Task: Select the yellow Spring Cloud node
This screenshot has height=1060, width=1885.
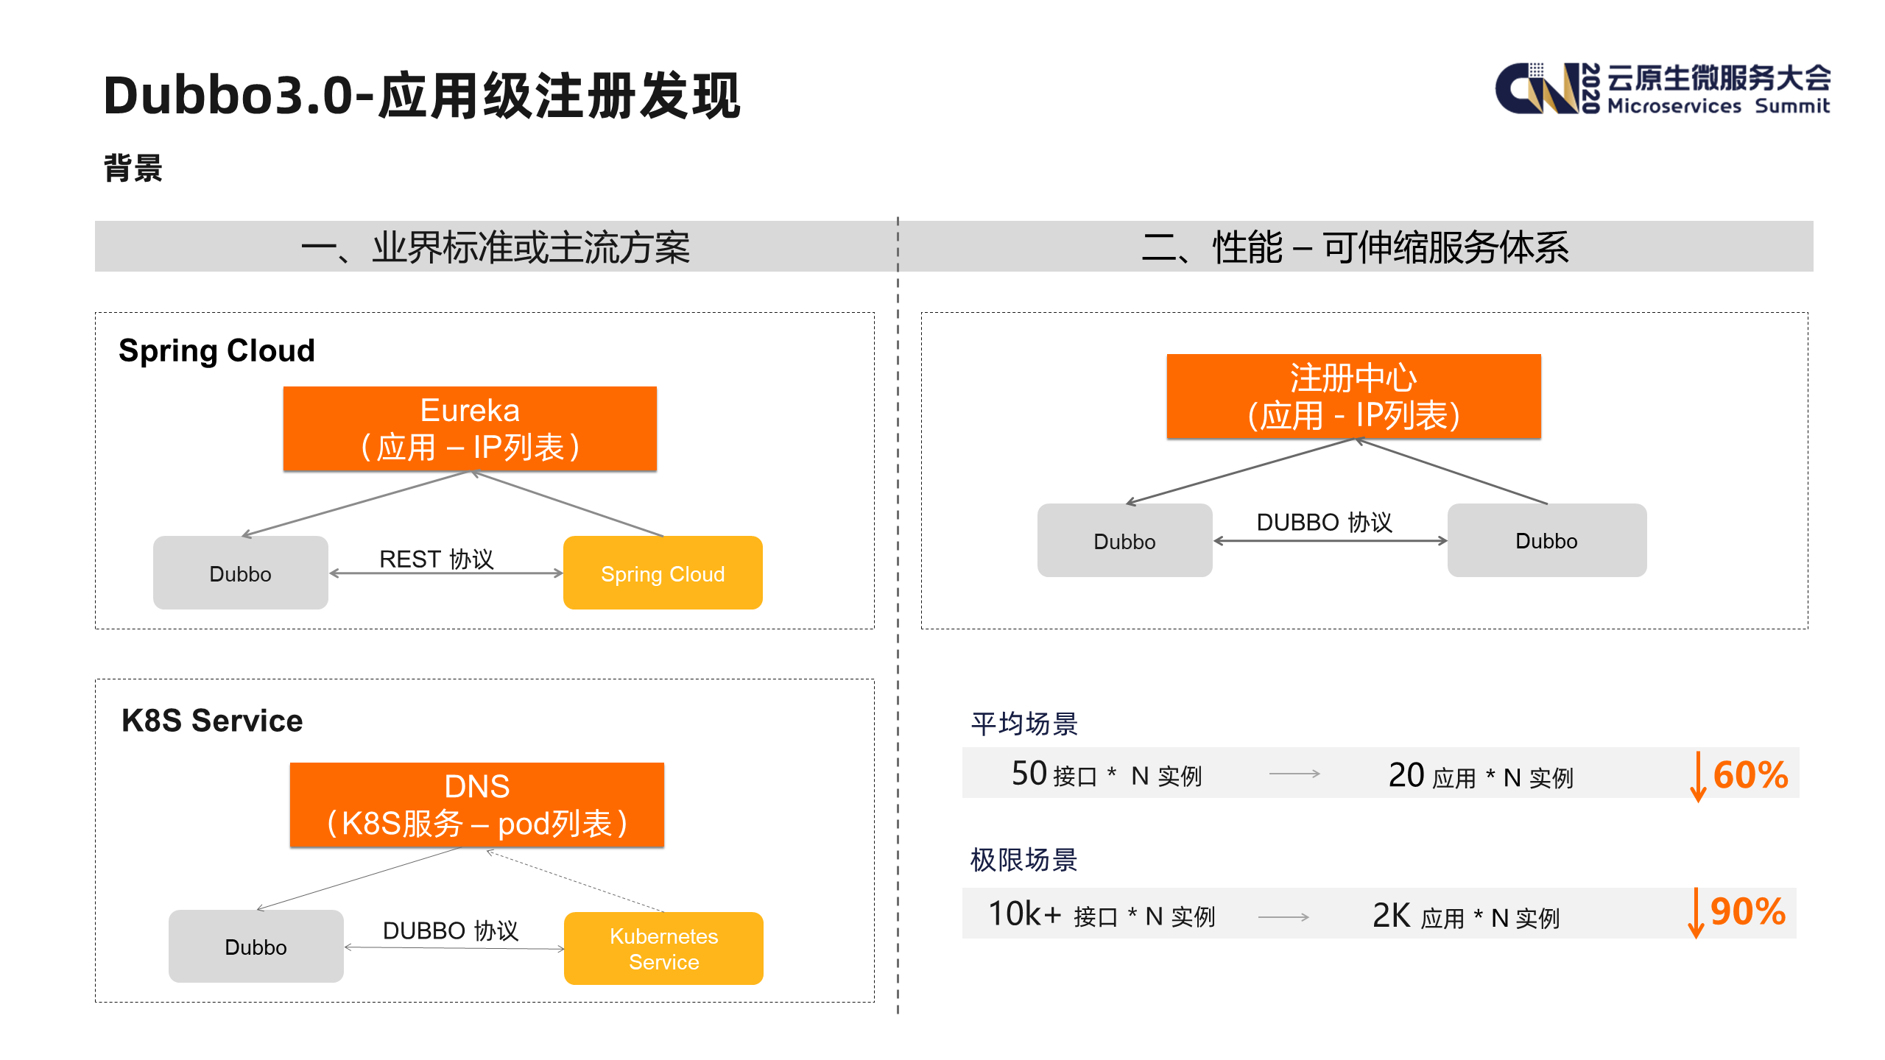Action: [663, 573]
